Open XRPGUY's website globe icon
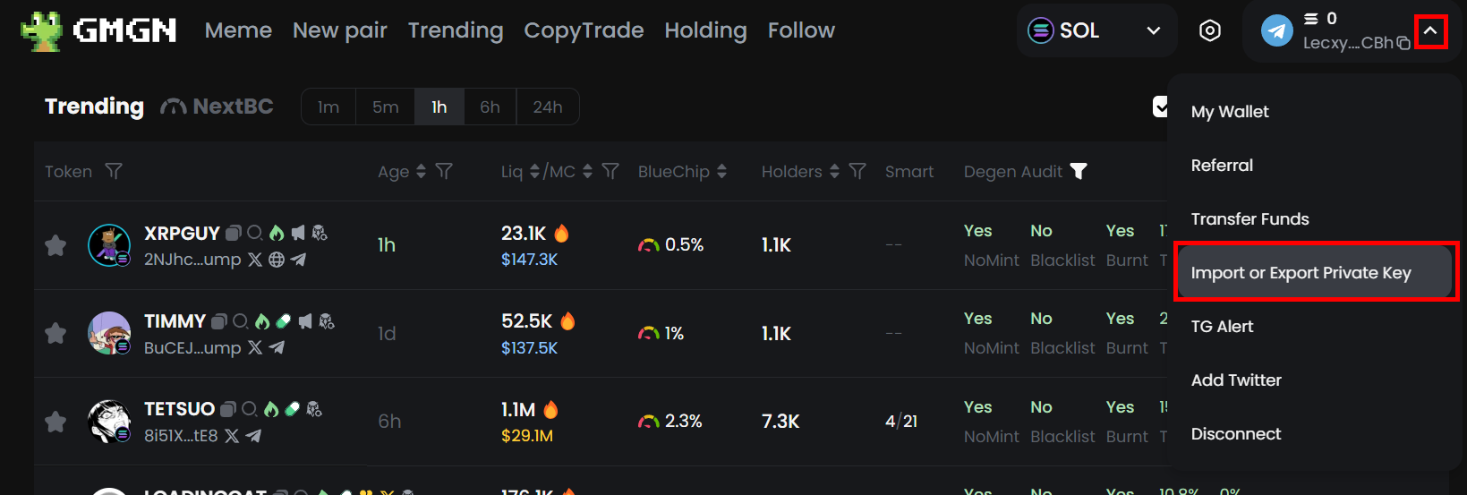Viewport: 1467px width, 495px height. [277, 260]
